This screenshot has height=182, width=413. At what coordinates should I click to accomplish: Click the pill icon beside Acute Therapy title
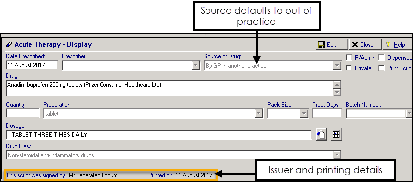coord(9,45)
